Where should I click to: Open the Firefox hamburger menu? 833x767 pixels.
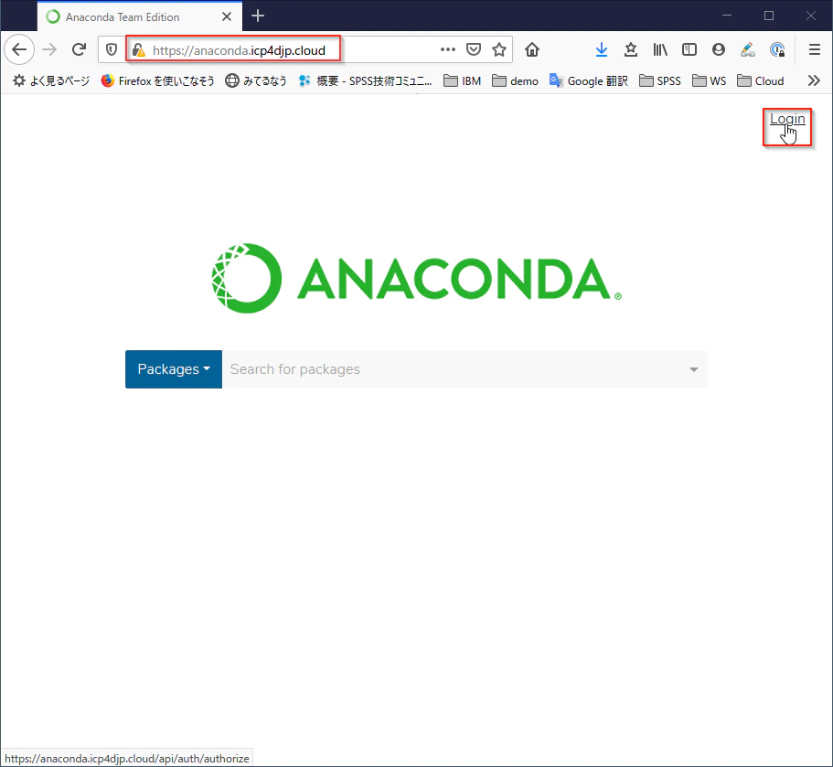(x=815, y=50)
